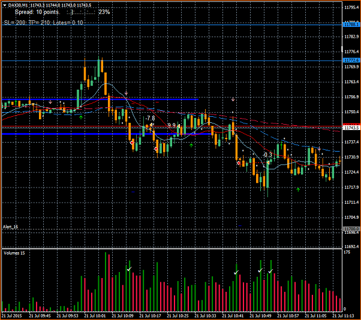Click the check mark on the 10:09 volume bar

(x=130, y=268)
